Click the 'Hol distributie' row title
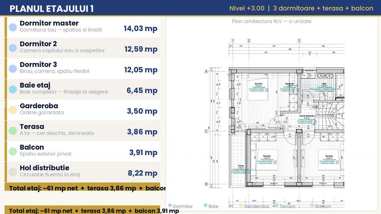The image size is (381, 214). click(x=44, y=167)
